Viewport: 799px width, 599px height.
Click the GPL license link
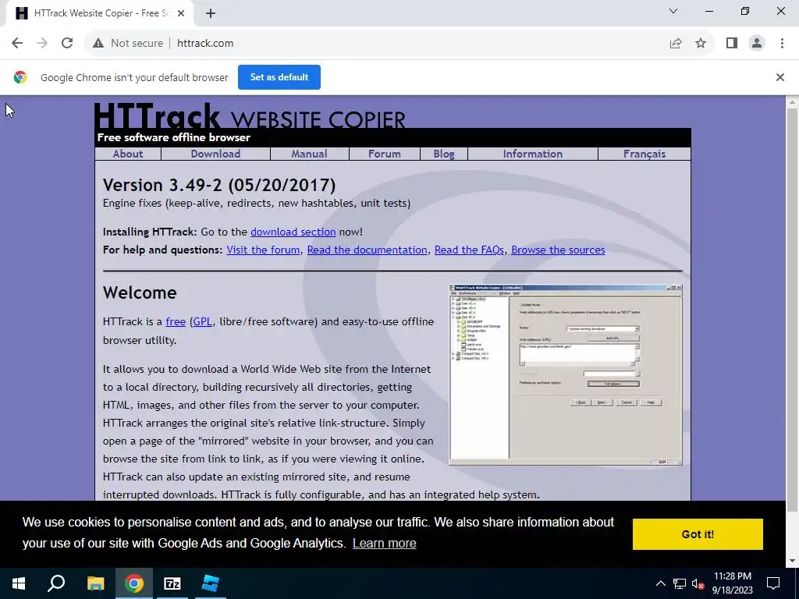tap(202, 322)
